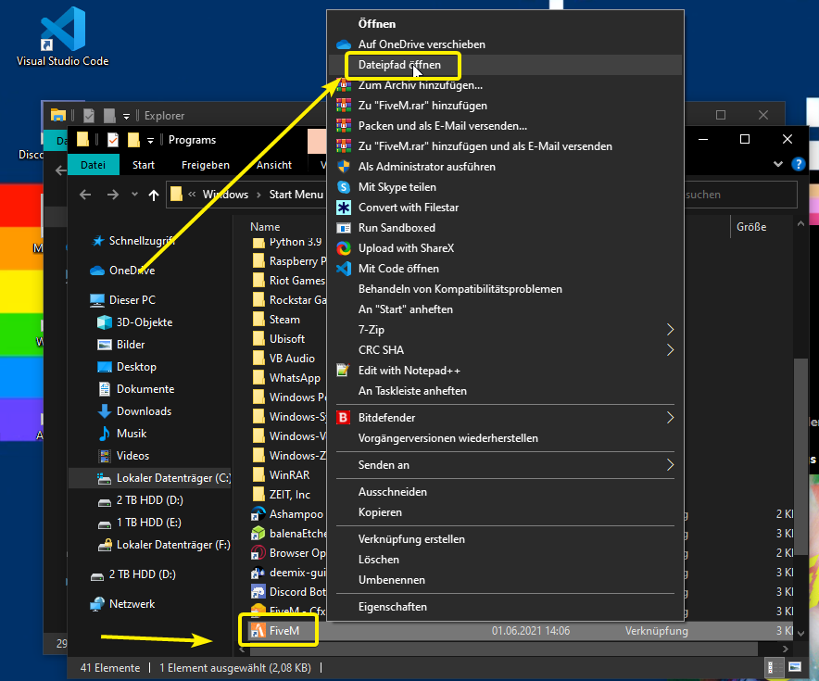Click the Name column header
This screenshot has width=819, height=681.
[265, 227]
